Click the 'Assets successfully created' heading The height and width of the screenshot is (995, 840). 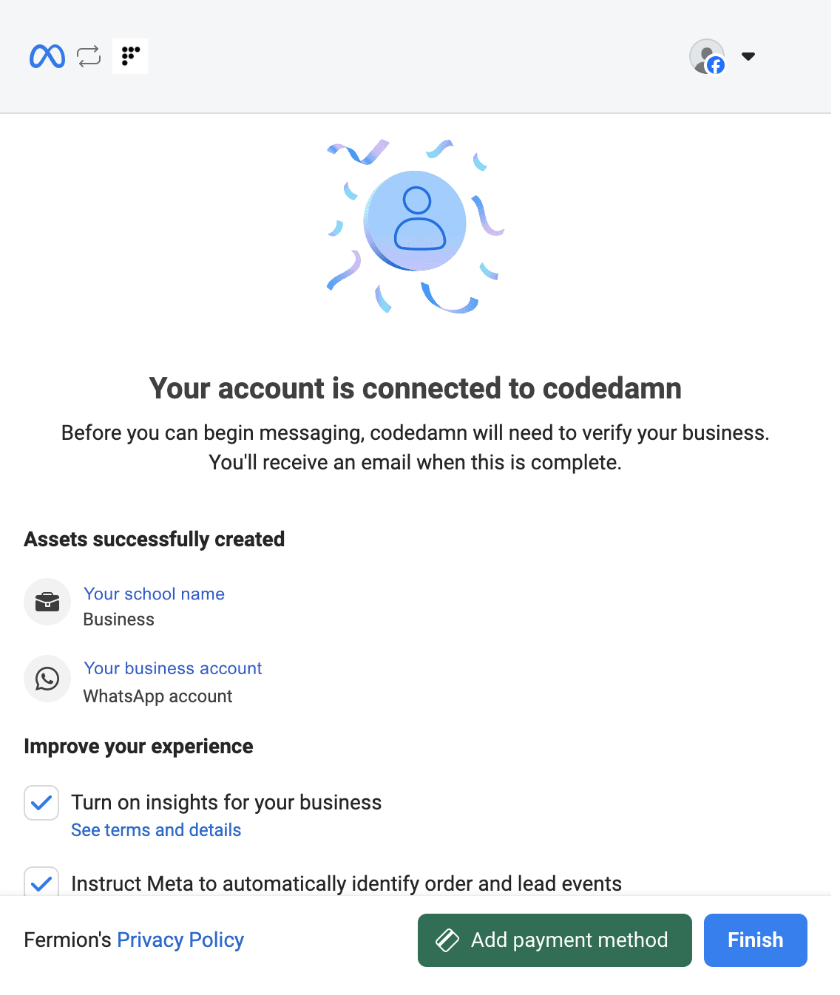(155, 539)
